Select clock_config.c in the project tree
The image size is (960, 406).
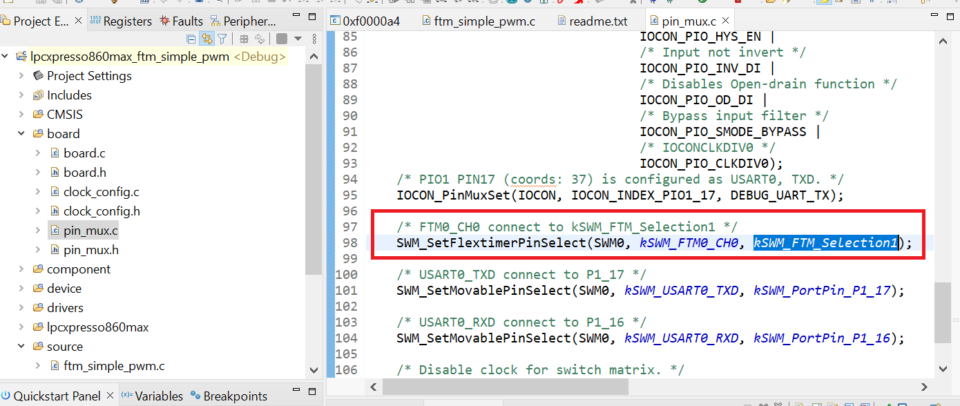click(x=101, y=192)
